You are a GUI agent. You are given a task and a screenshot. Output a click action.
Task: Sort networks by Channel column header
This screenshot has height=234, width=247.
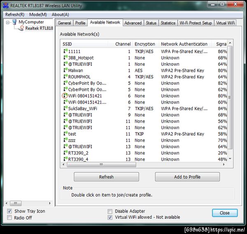(120, 44)
